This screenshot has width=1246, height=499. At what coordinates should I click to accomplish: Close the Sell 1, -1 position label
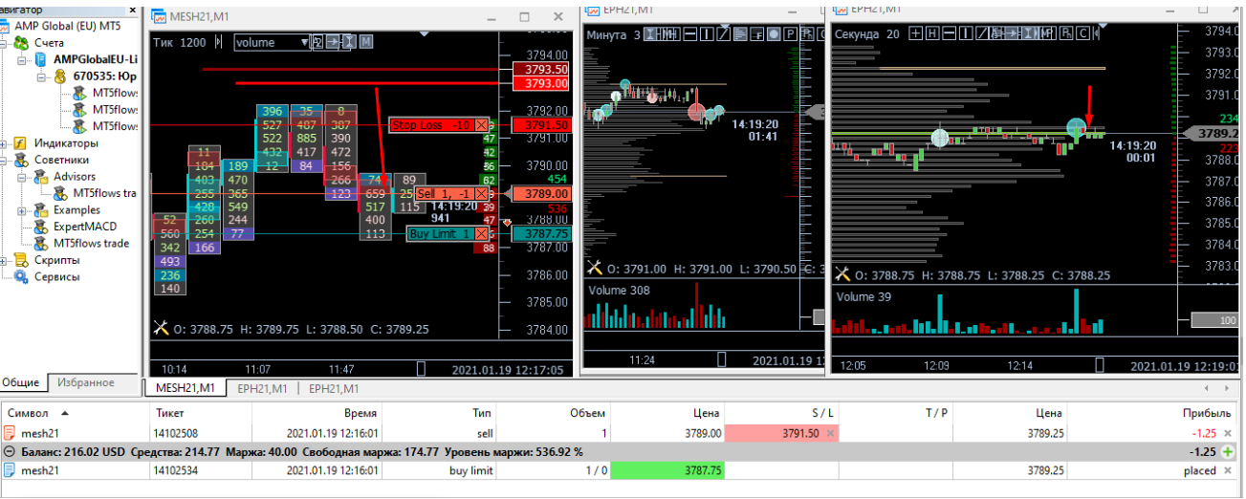pos(481,194)
